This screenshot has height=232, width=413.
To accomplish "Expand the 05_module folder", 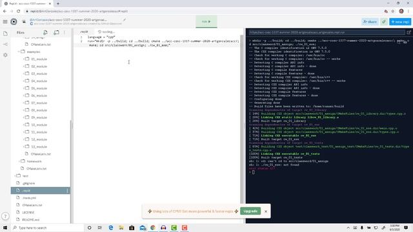I will pyautogui.click(x=23, y=88).
